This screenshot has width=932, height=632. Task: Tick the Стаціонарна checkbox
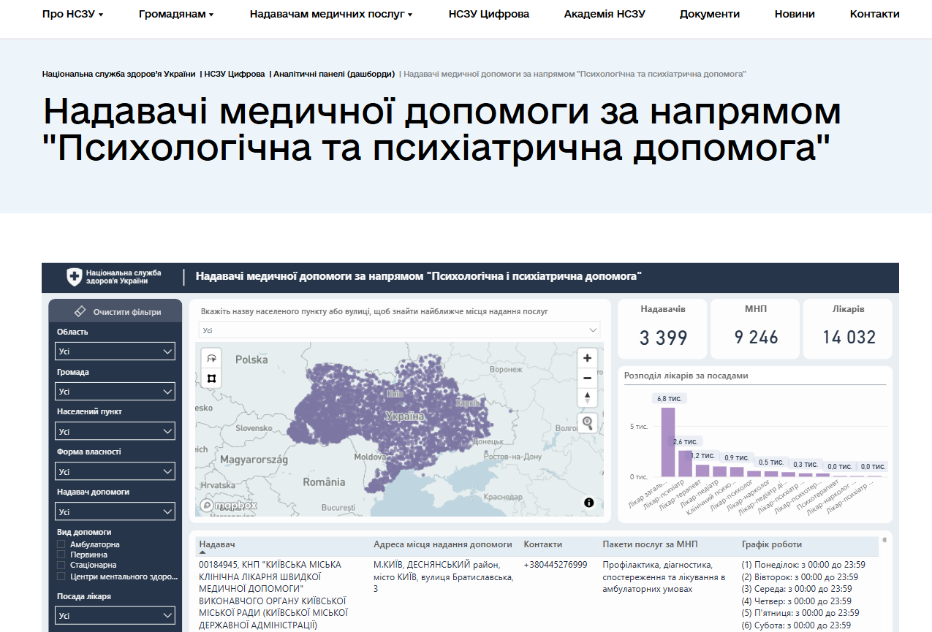click(61, 565)
